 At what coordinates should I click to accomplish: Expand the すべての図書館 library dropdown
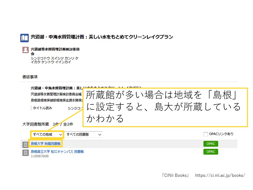(x=84, y=134)
